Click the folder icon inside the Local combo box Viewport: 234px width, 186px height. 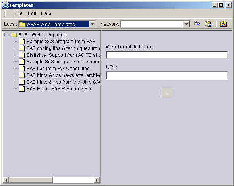tap(23, 24)
